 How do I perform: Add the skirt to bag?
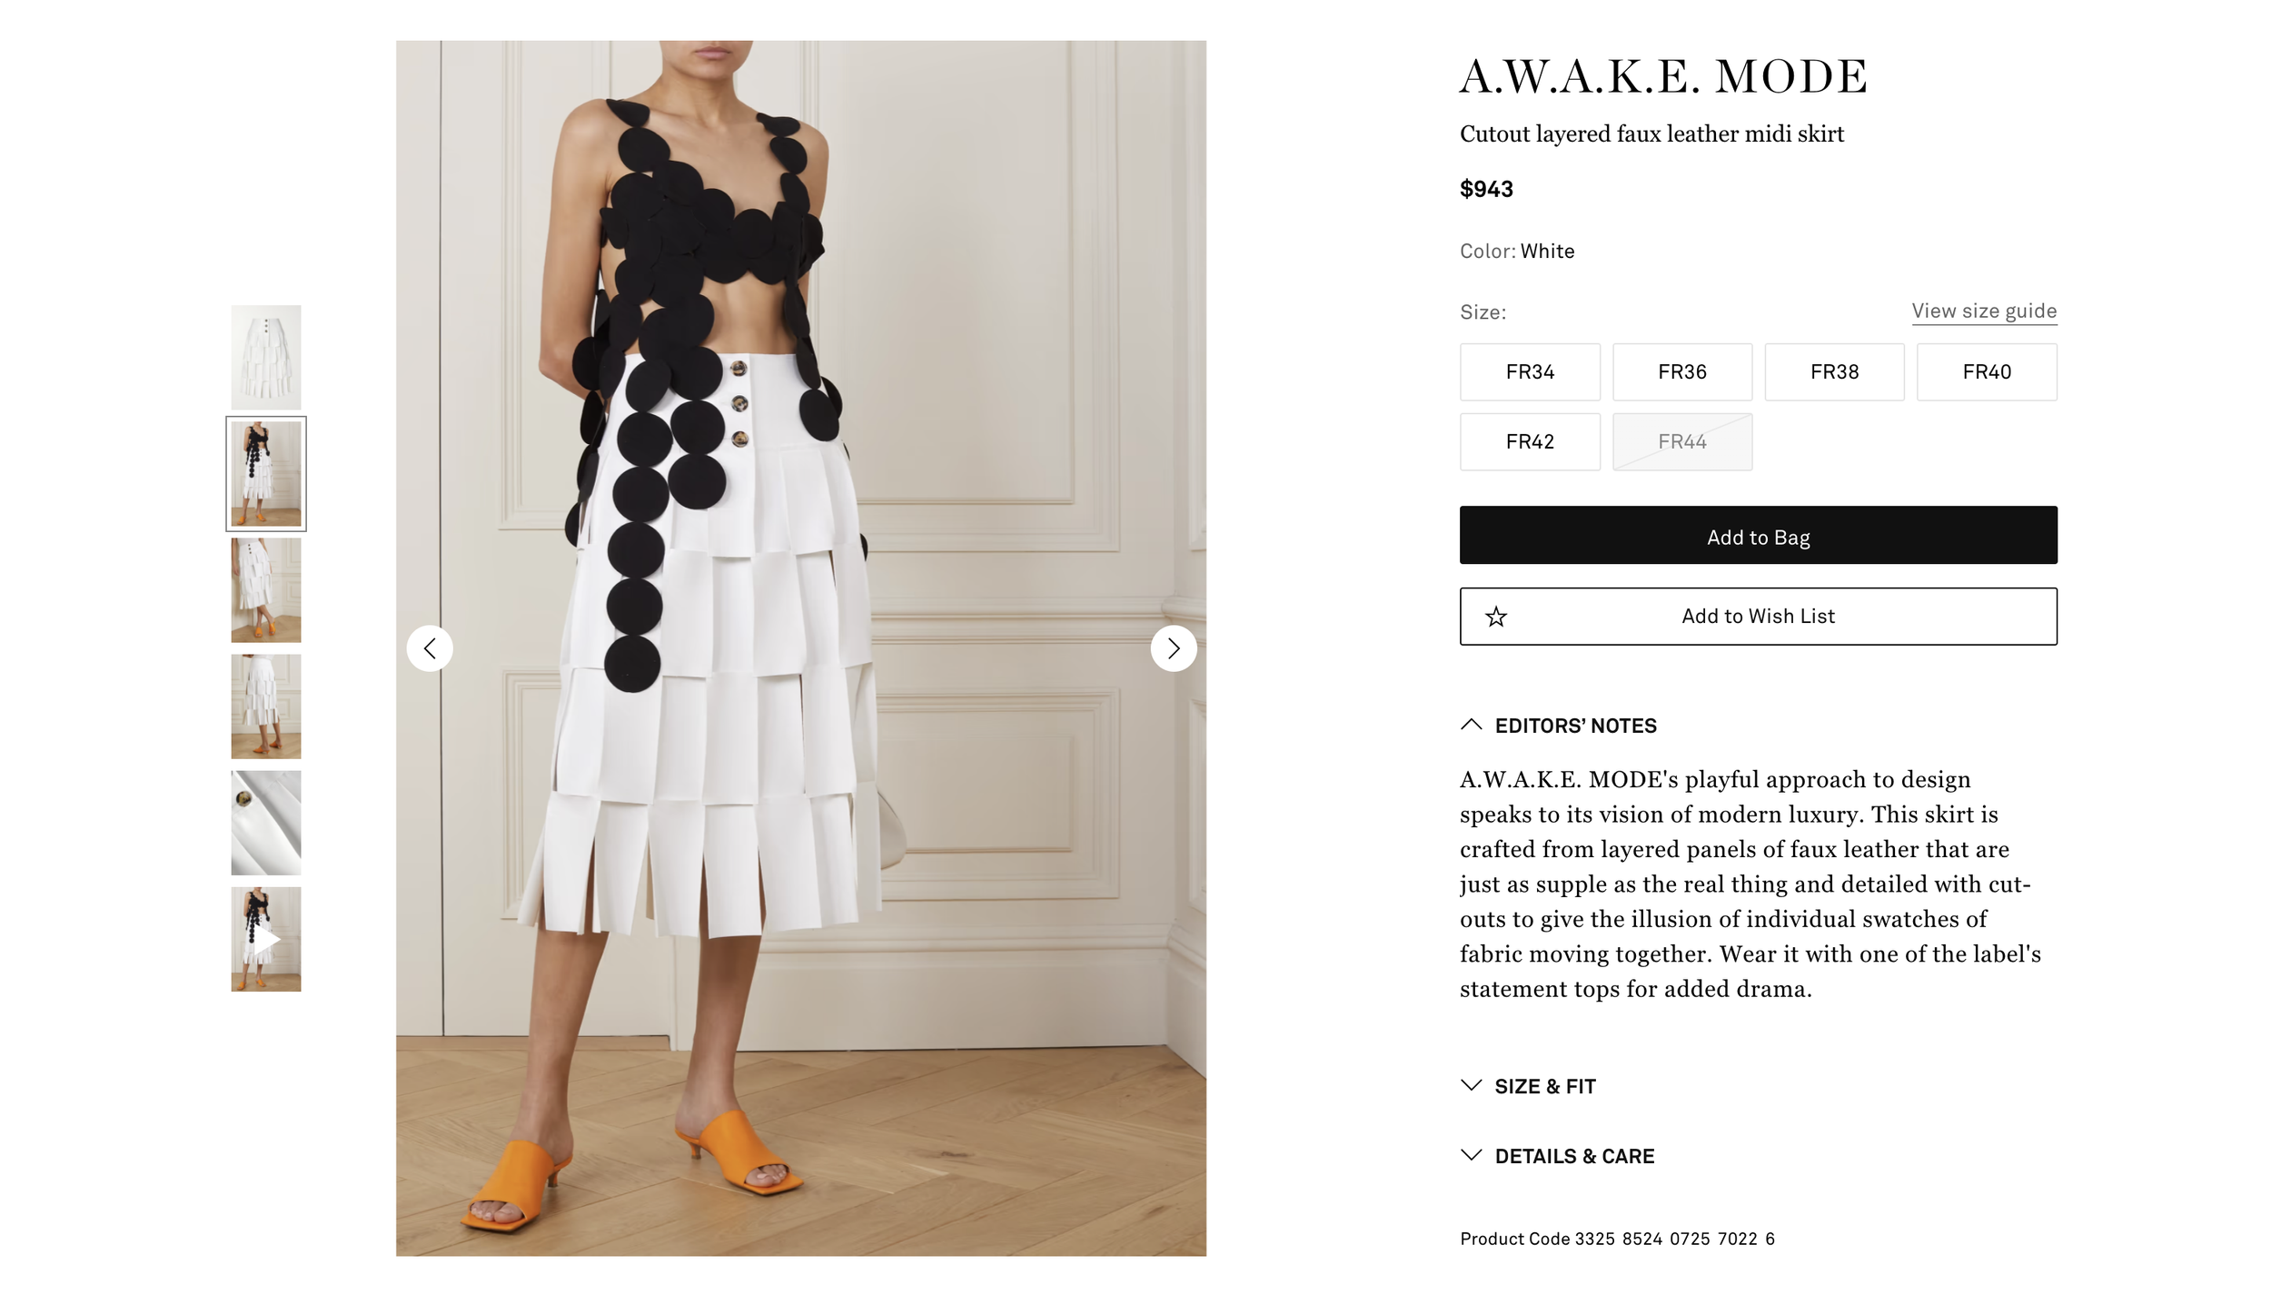pyautogui.click(x=1759, y=535)
